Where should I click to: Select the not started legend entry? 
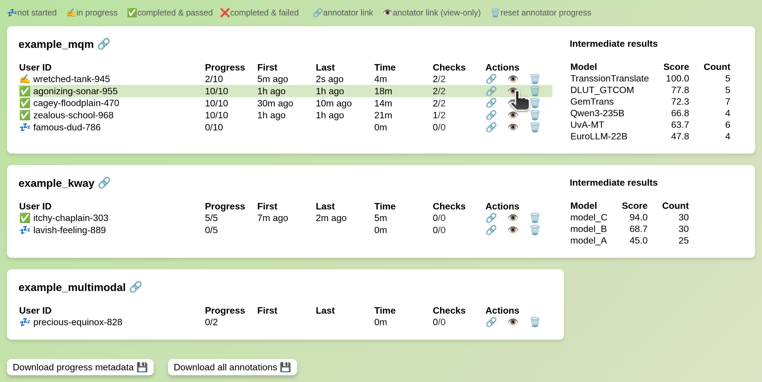coord(32,12)
